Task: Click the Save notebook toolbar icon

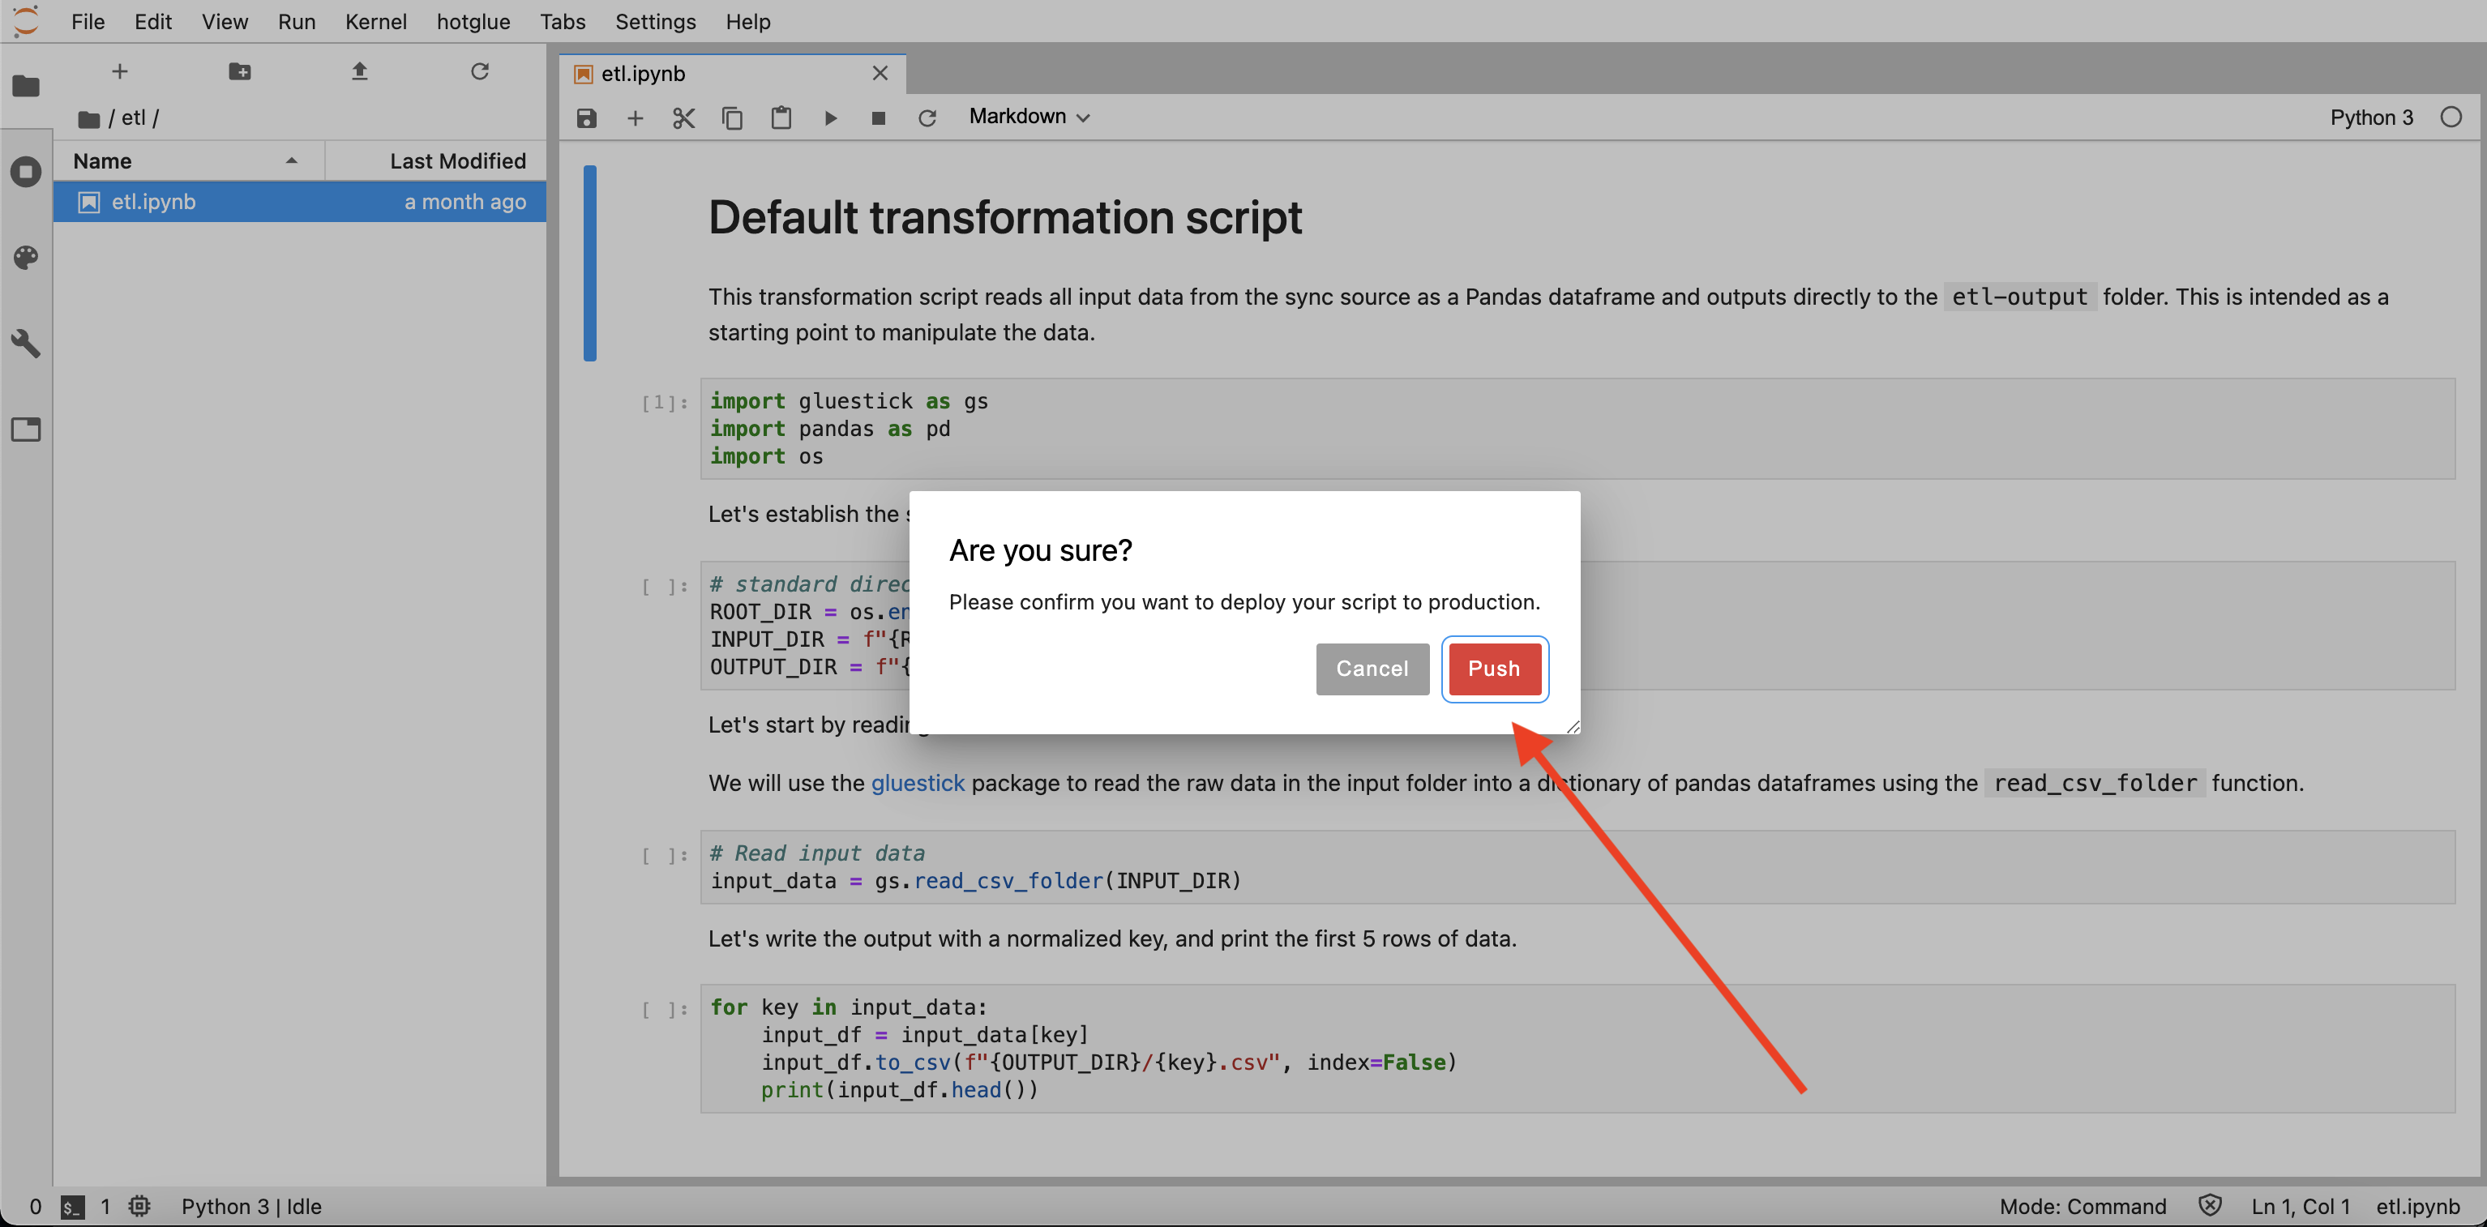Action: click(586, 118)
